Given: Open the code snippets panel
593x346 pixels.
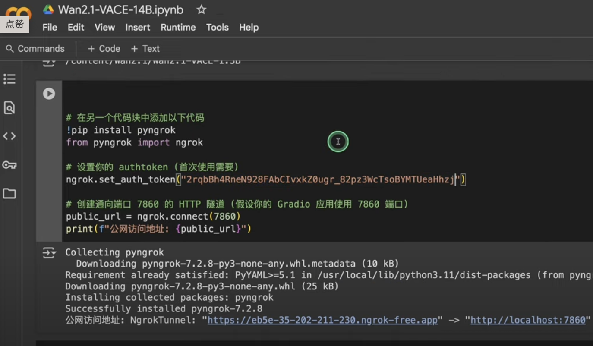Looking at the screenshot, I should pyautogui.click(x=9, y=136).
